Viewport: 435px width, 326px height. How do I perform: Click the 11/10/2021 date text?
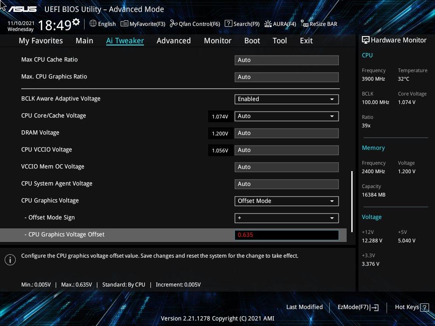click(x=21, y=23)
